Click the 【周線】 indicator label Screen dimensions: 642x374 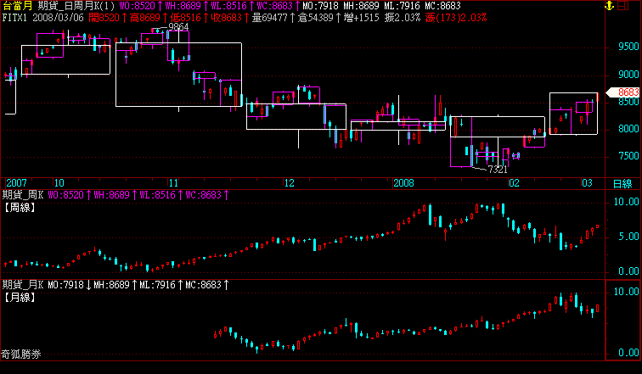tap(20, 208)
